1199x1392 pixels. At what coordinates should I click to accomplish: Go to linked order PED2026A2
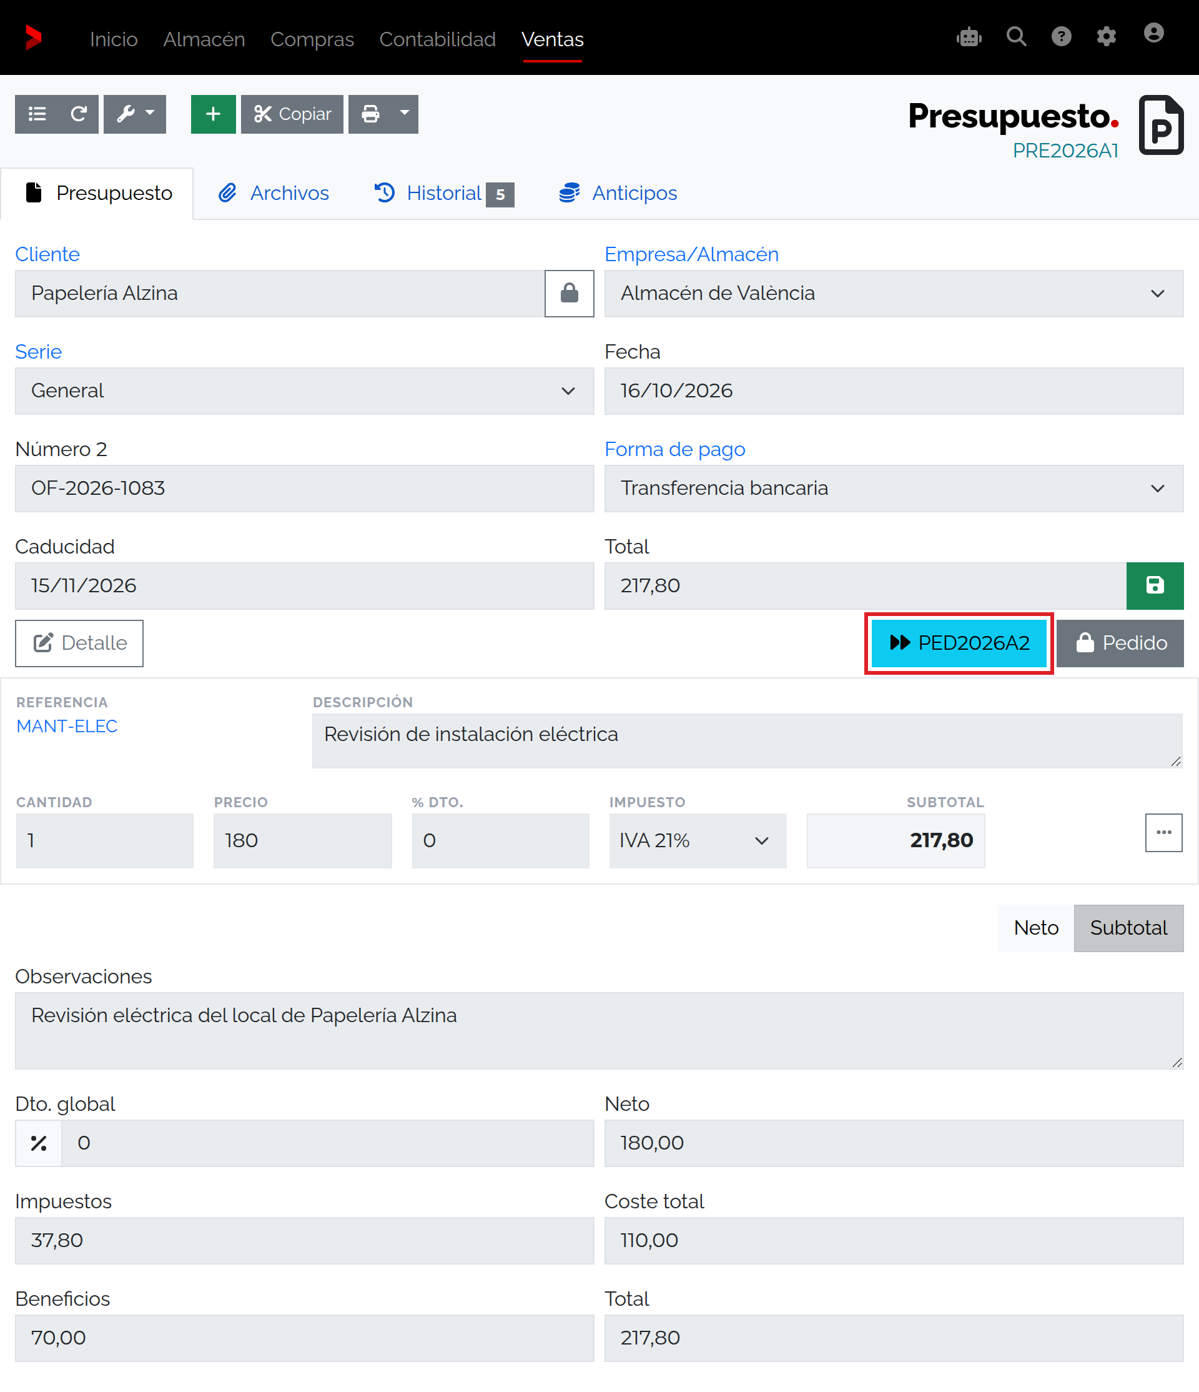[x=959, y=643]
